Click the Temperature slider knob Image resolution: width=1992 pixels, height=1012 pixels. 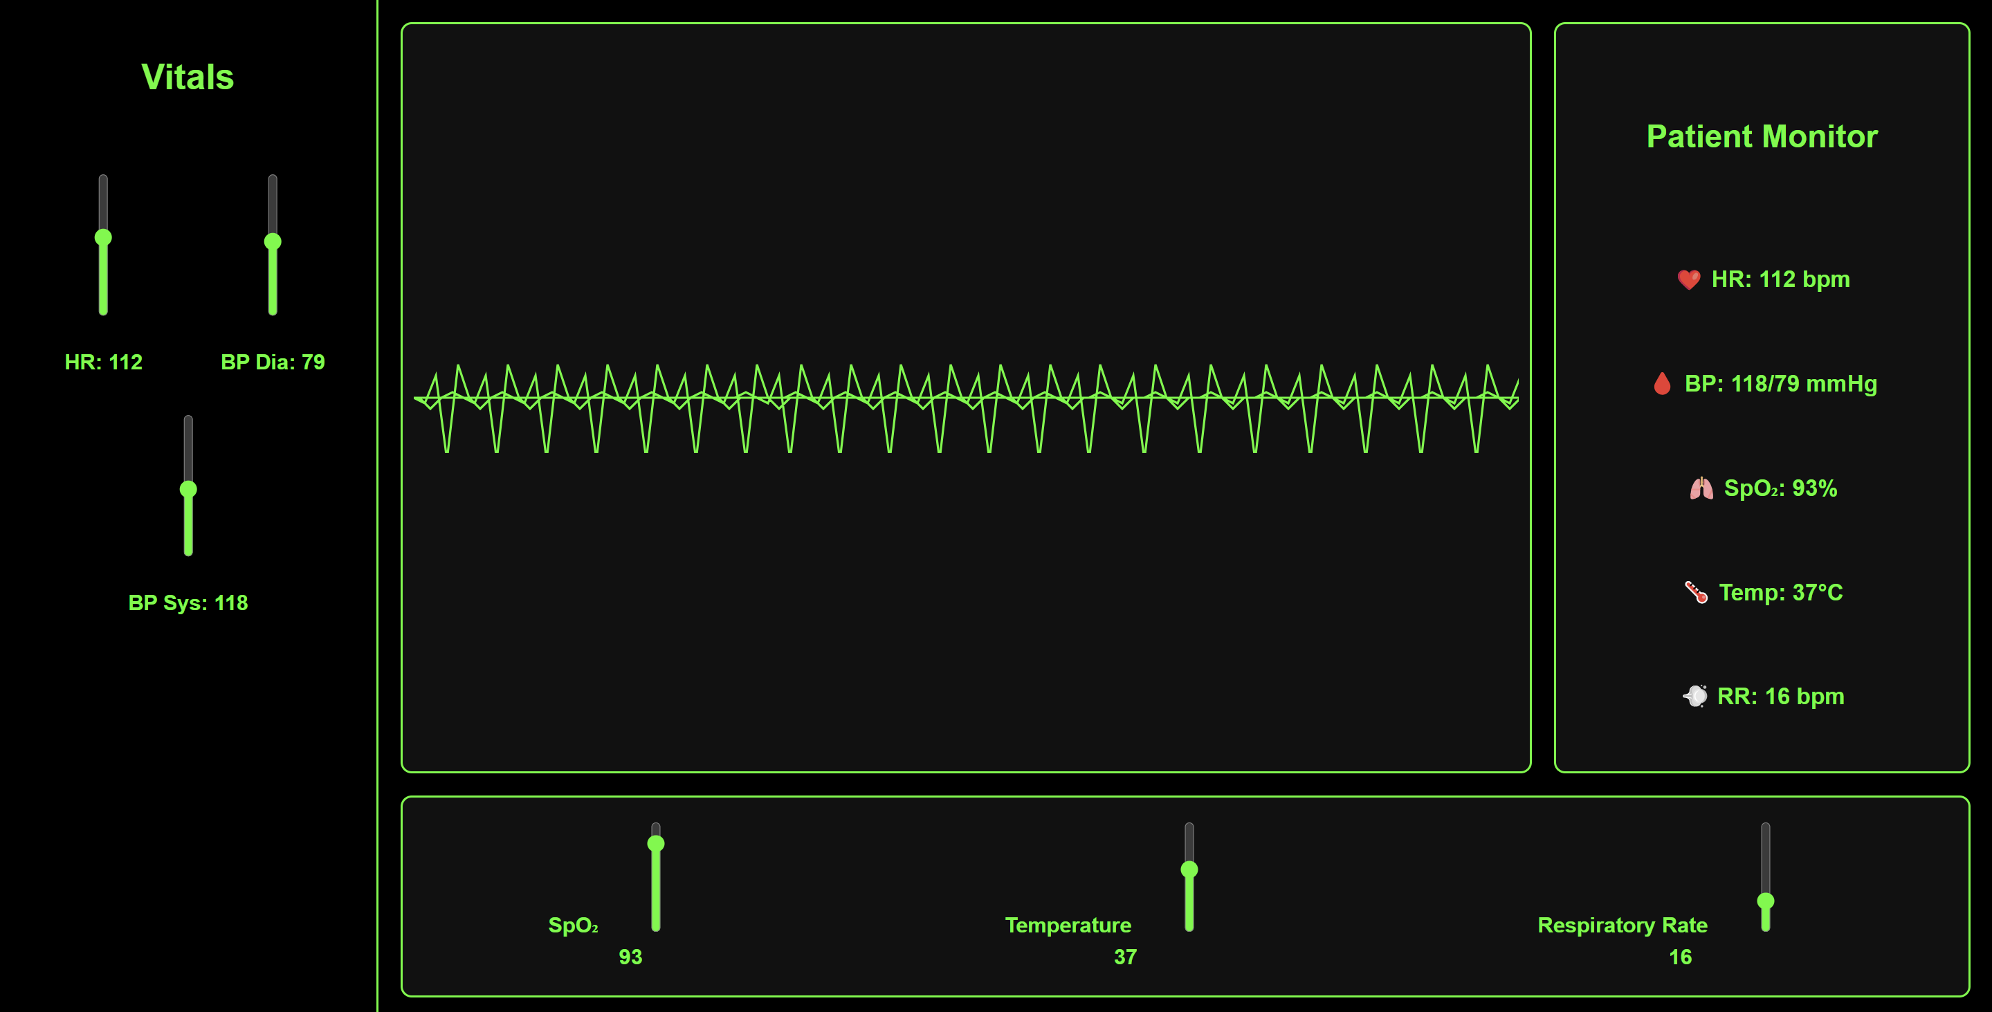click(1189, 870)
